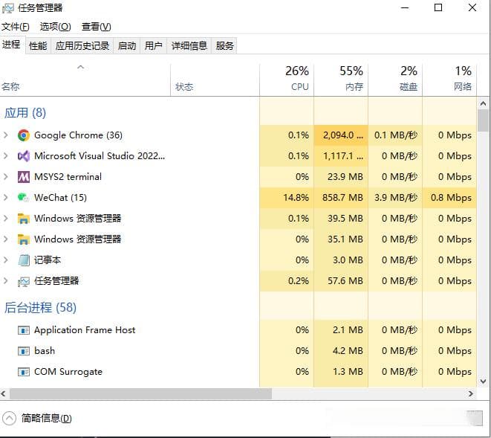The image size is (491, 438).
Task: Expand the WeChat (15) process group
Action: click(x=6, y=198)
